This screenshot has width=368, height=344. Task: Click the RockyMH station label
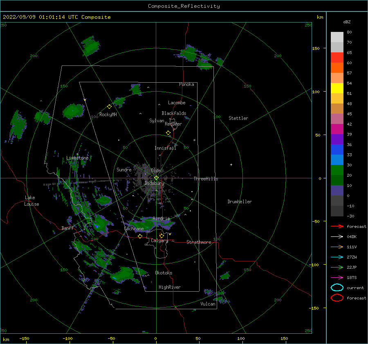point(108,115)
